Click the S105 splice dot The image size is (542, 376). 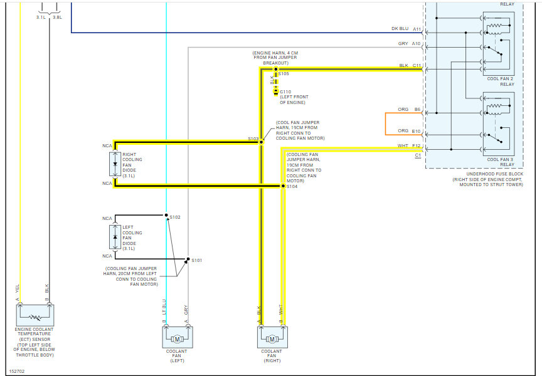coord(275,70)
